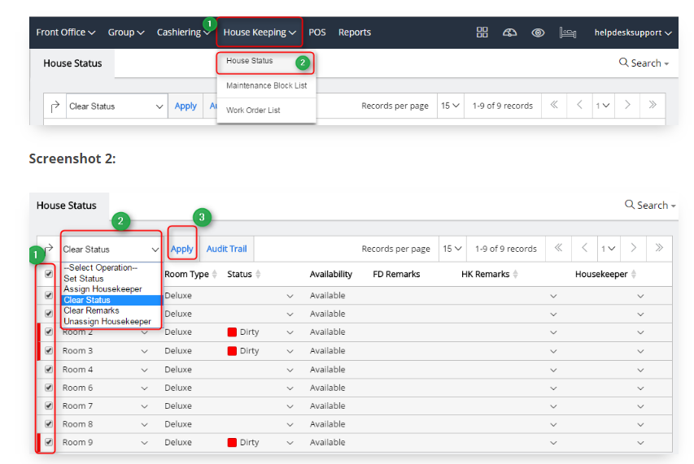The height and width of the screenshot is (464, 694).
Task: Sort by HK Remarks column arrows
Action: click(515, 275)
